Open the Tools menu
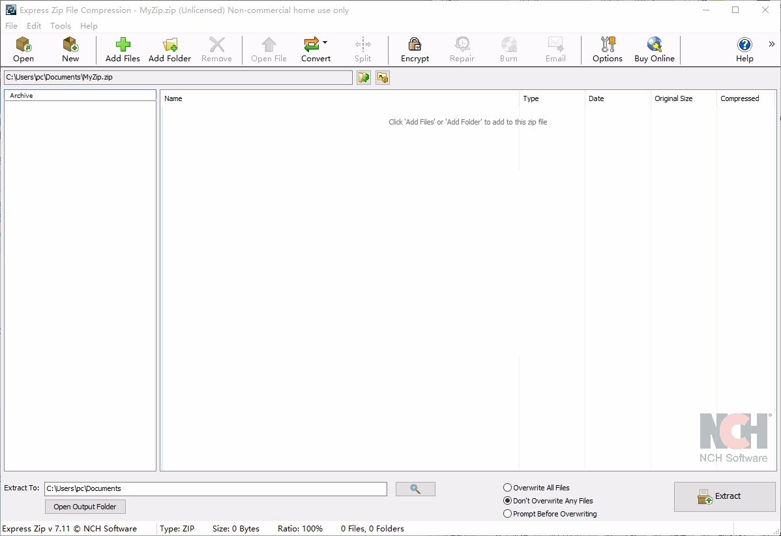This screenshot has height=536, width=781. [61, 25]
